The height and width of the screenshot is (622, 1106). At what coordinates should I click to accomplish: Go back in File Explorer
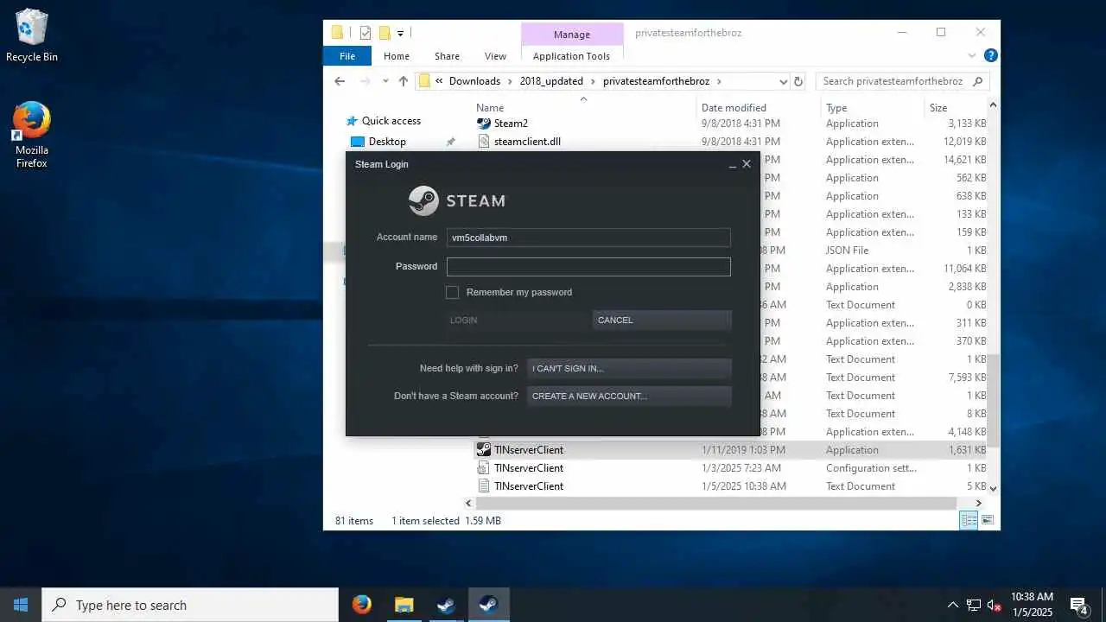(340, 81)
